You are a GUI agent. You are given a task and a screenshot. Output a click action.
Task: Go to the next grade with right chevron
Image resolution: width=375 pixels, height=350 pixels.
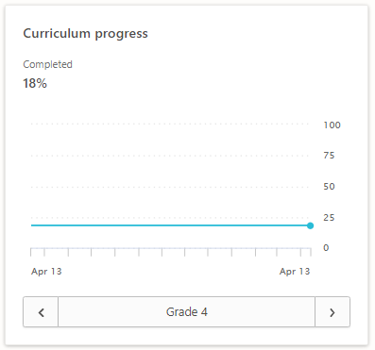click(x=332, y=312)
